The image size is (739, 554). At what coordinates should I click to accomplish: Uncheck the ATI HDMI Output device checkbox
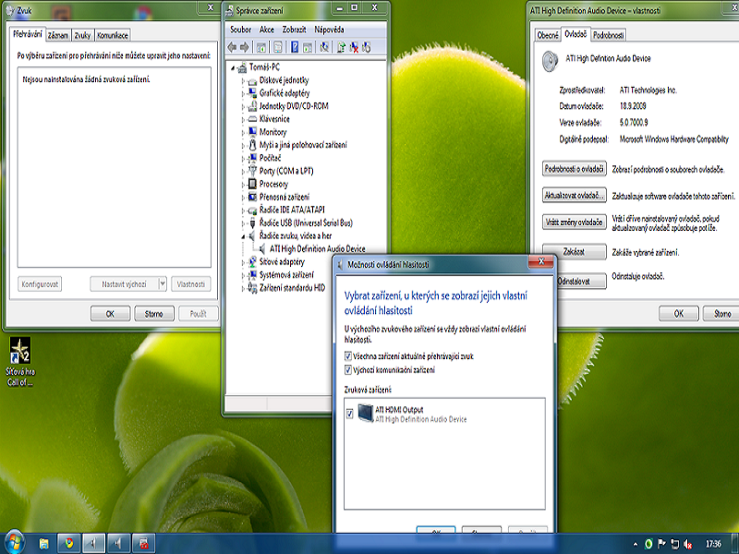coord(349,413)
